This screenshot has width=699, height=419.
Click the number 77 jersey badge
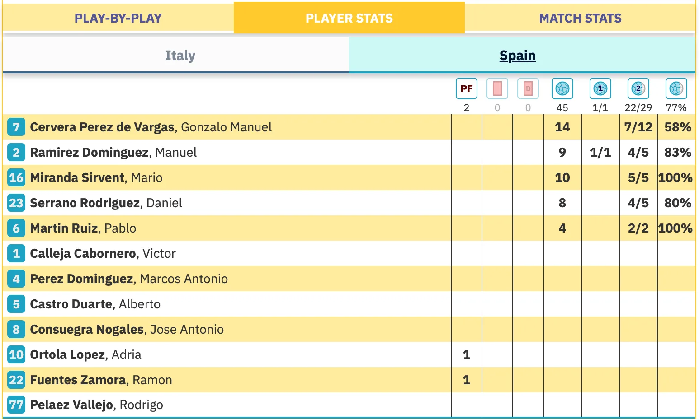click(16, 405)
